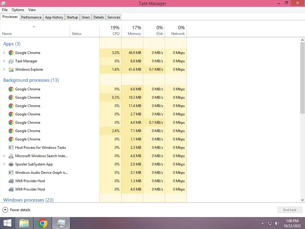Image resolution: width=305 pixels, height=229 pixels.
Task: Click the Google Chrome icon under Apps
Action: coord(11,53)
